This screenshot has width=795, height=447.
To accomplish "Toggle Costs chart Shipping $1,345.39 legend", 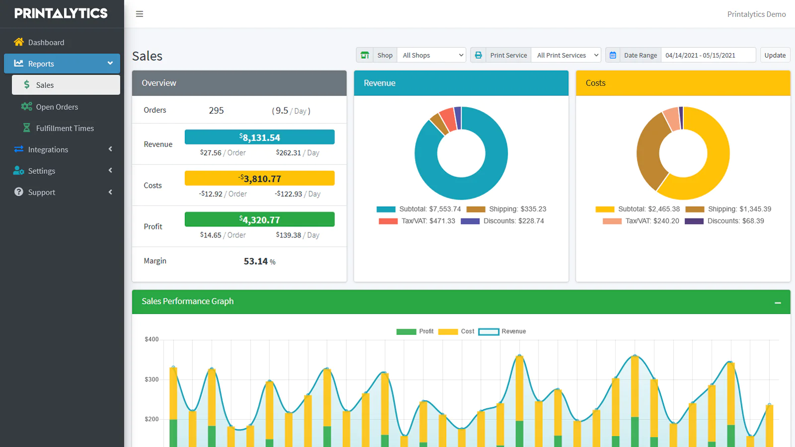I will click(x=728, y=209).
